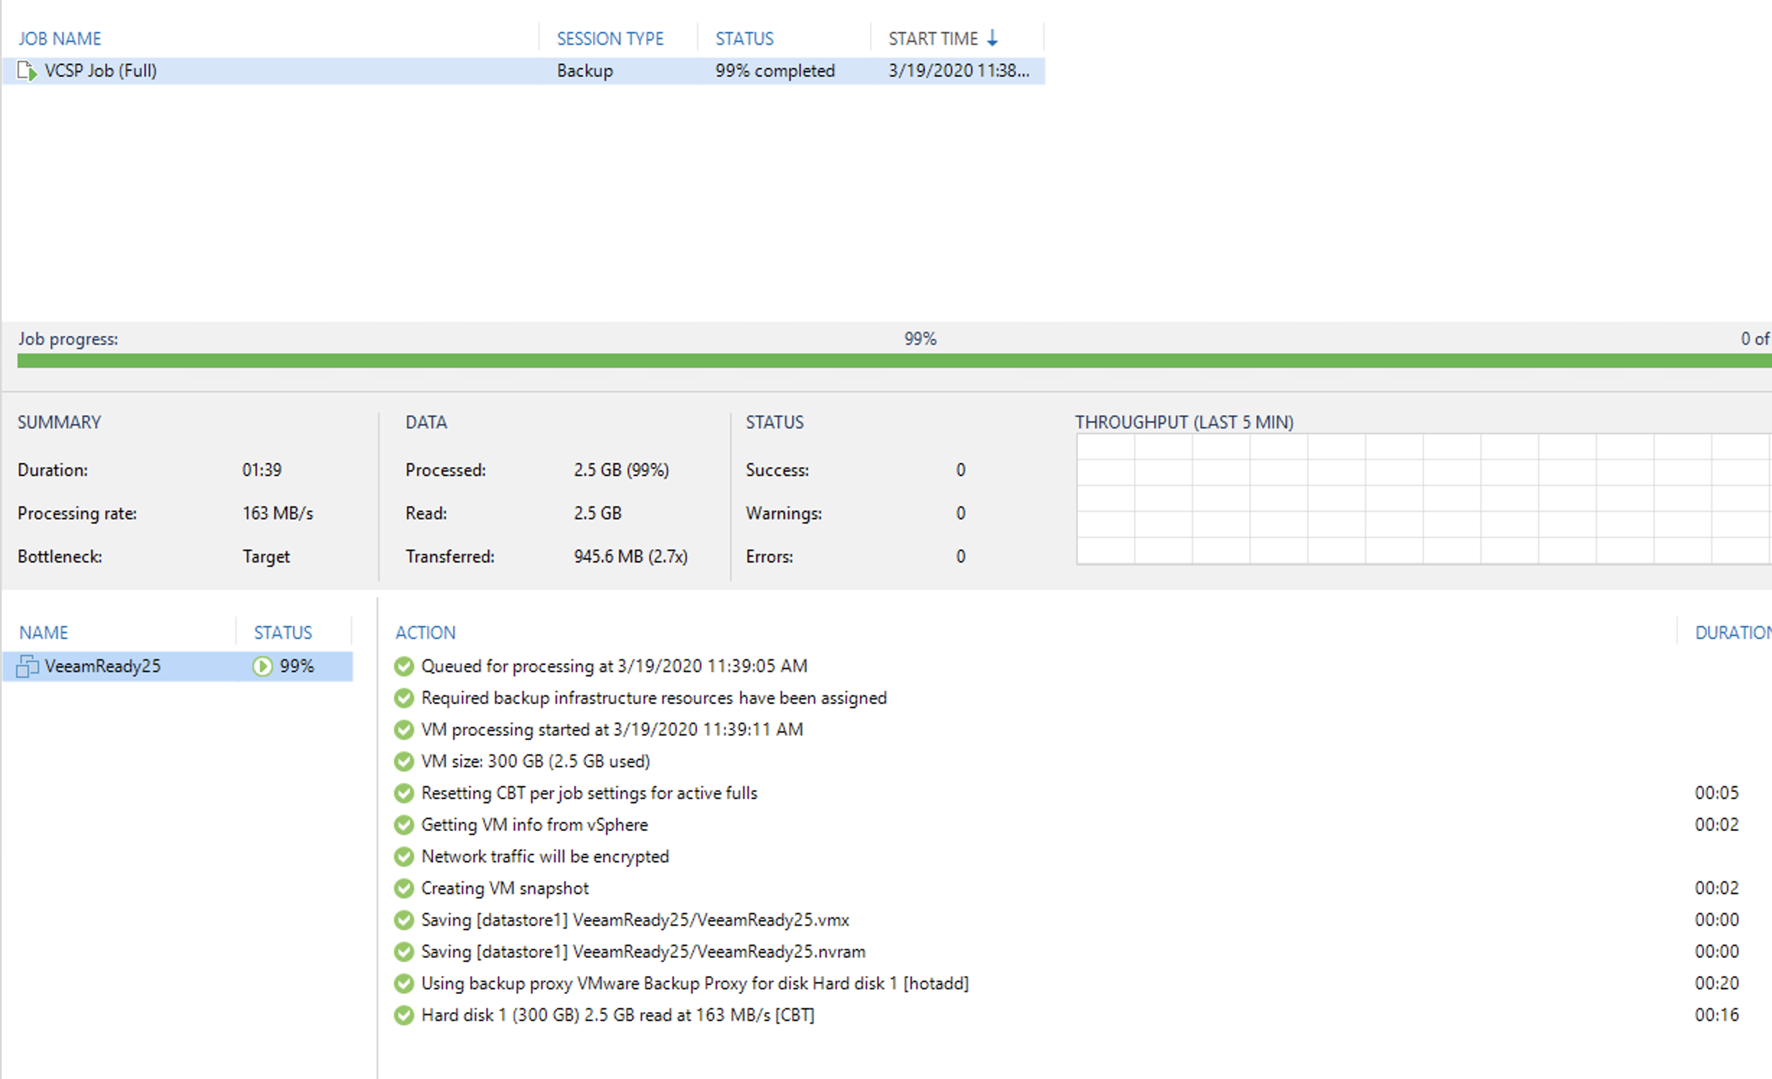Click the running status icon beside 99%
The height and width of the screenshot is (1079, 1772).
(263, 666)
